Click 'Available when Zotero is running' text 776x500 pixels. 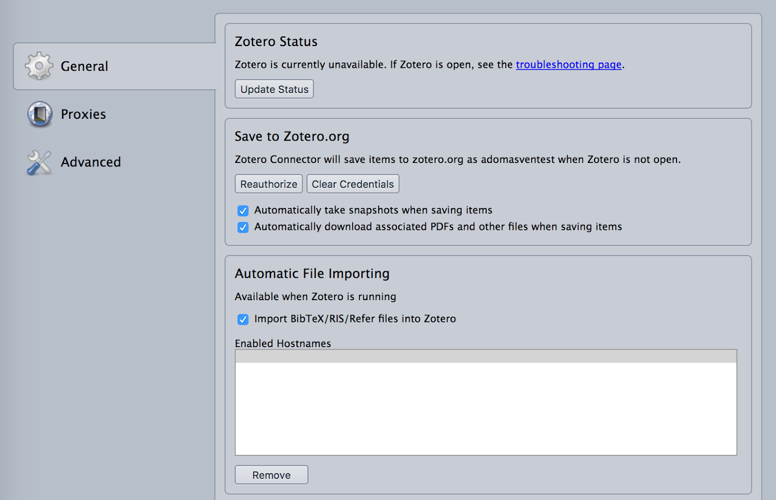point(315,297)
